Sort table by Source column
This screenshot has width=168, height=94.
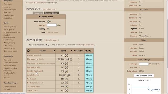[x=54, y=51]
